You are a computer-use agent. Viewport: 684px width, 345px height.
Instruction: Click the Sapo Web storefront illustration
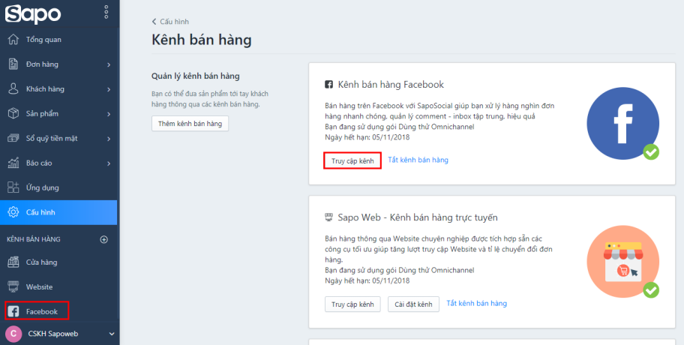pos(623,261)
